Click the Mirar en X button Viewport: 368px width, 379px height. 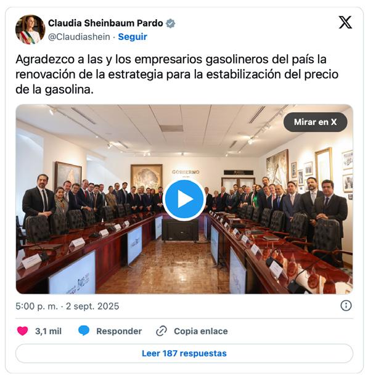[x=315, y=122]
